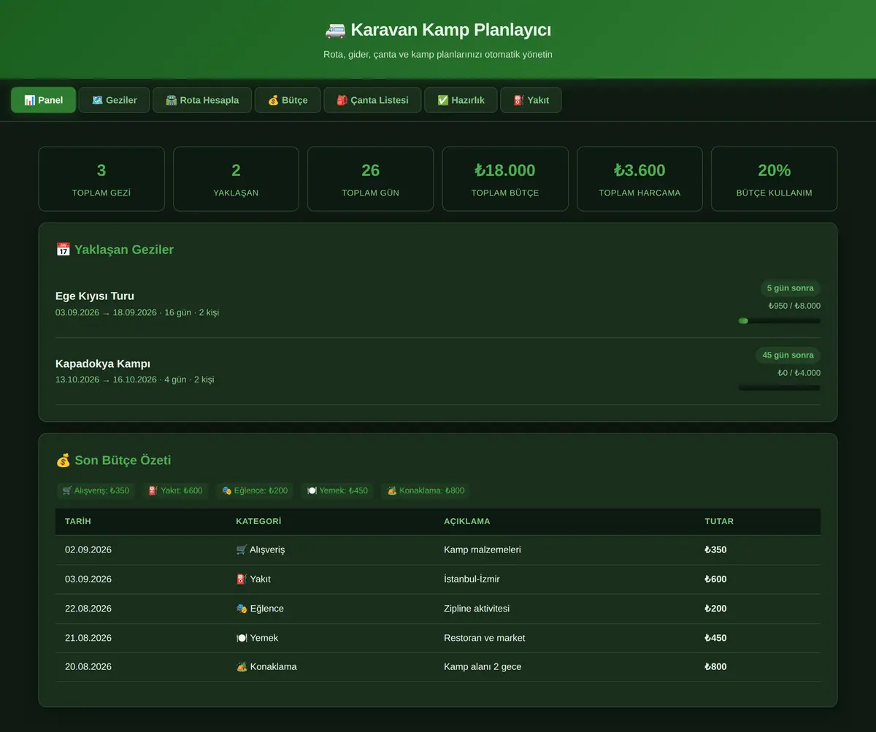The width and height of the screenshot is (876, 732).
Task: Click the shopping cart icon in the Alışveriş row
Action: tap(242, 550)
